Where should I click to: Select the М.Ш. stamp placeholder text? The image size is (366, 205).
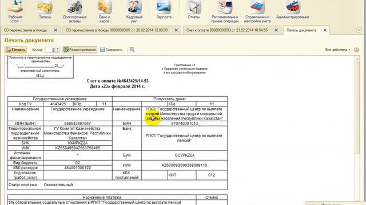point(40,76)
